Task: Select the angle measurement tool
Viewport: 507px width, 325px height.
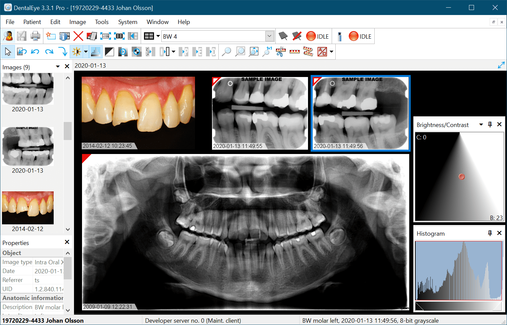Action: [308, 52]
